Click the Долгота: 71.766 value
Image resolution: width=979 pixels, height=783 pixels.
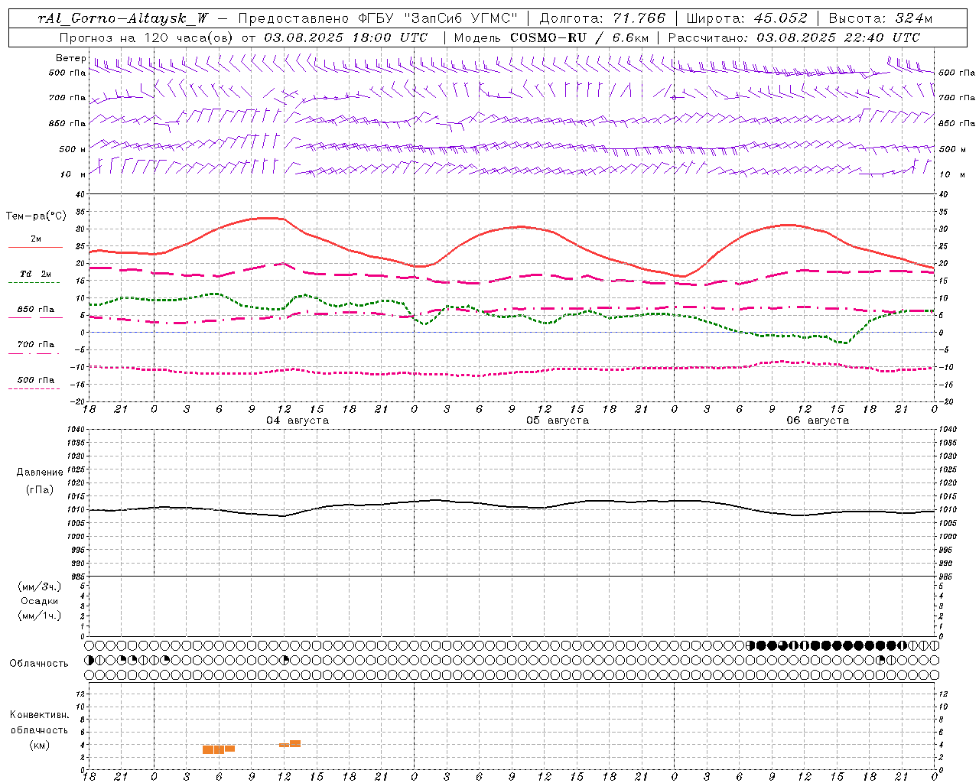point(603,18)
